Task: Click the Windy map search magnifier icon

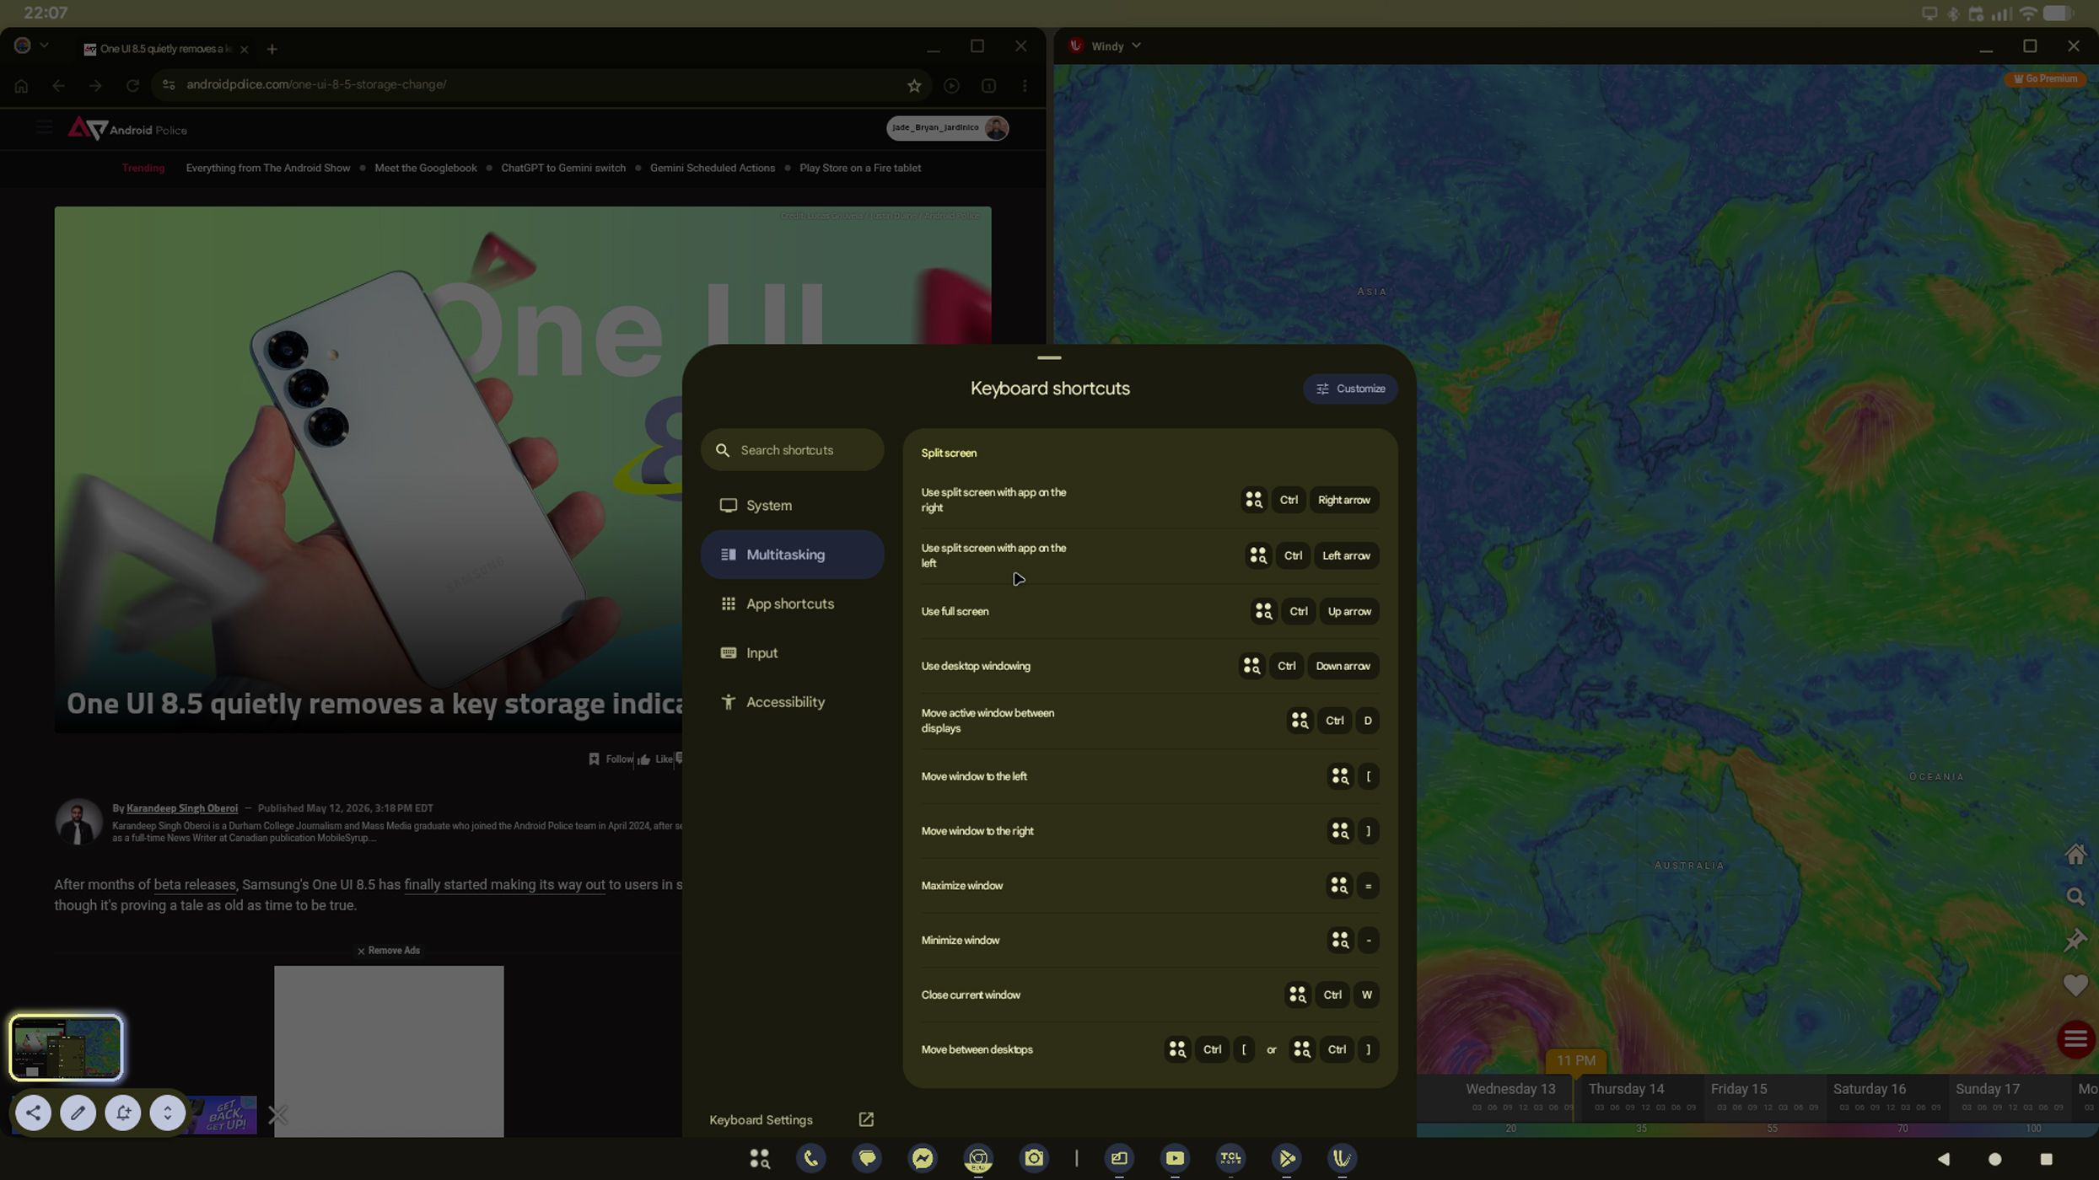Action: 2075,897
